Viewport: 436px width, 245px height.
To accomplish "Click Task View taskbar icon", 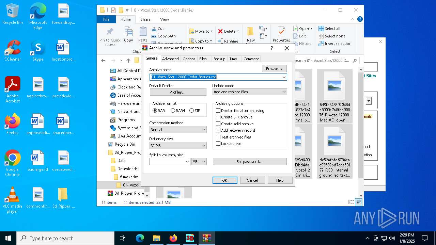I will (x=123, y=238).
